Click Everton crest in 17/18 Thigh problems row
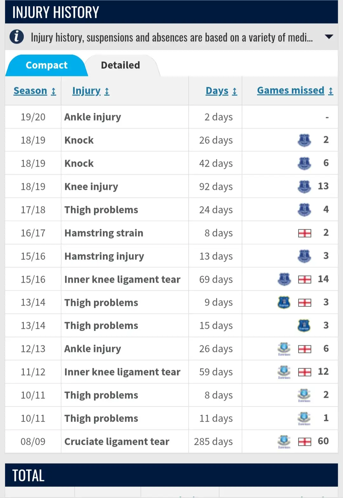The height and width of the screenshot is (498, 343). (x=304, y=210)
